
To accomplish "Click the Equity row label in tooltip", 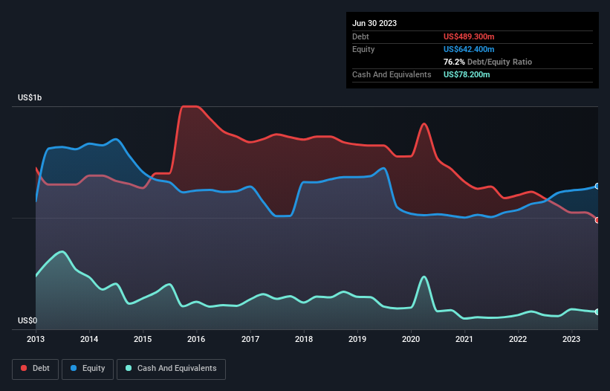I will pyautogui.click(x=363, y=49).
